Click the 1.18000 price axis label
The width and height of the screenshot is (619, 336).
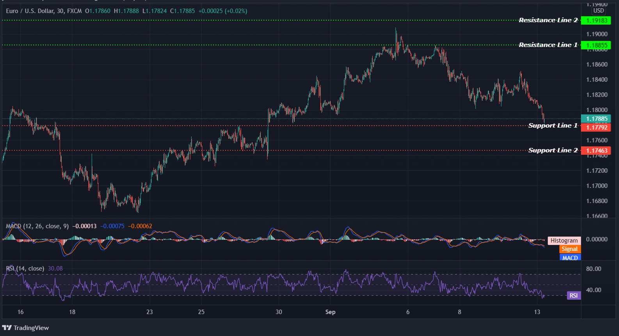tap(597, 110)
